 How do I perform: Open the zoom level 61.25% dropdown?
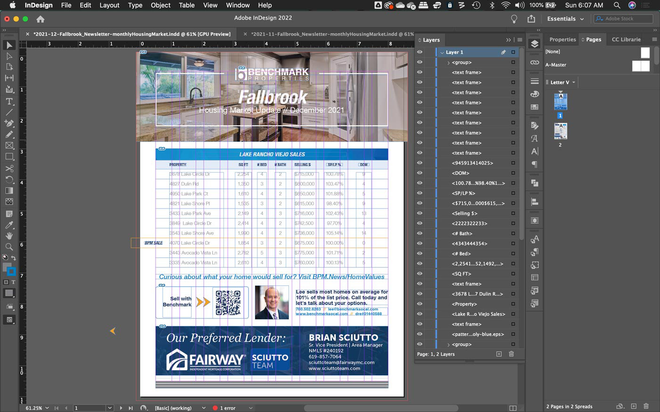coord(47,408)
